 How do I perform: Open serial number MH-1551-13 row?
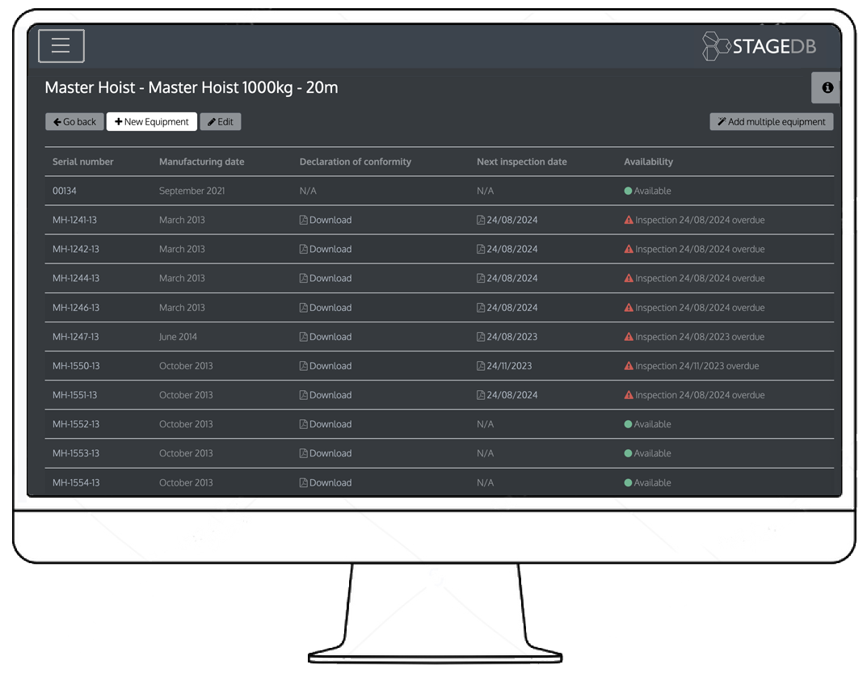click(x=76, y=395)
